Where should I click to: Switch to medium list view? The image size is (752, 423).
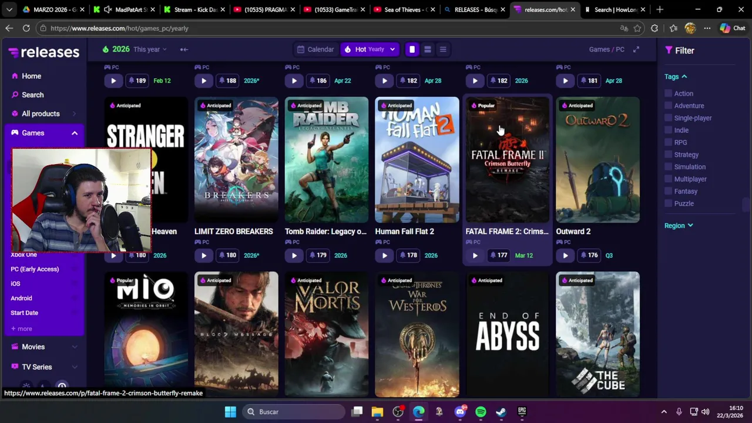[x=428, y=49]
